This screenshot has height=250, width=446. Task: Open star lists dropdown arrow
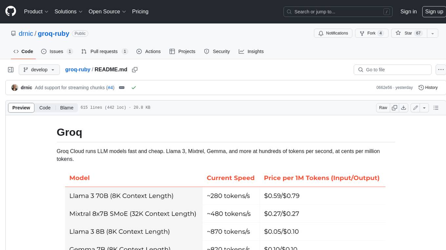(433, 33)
